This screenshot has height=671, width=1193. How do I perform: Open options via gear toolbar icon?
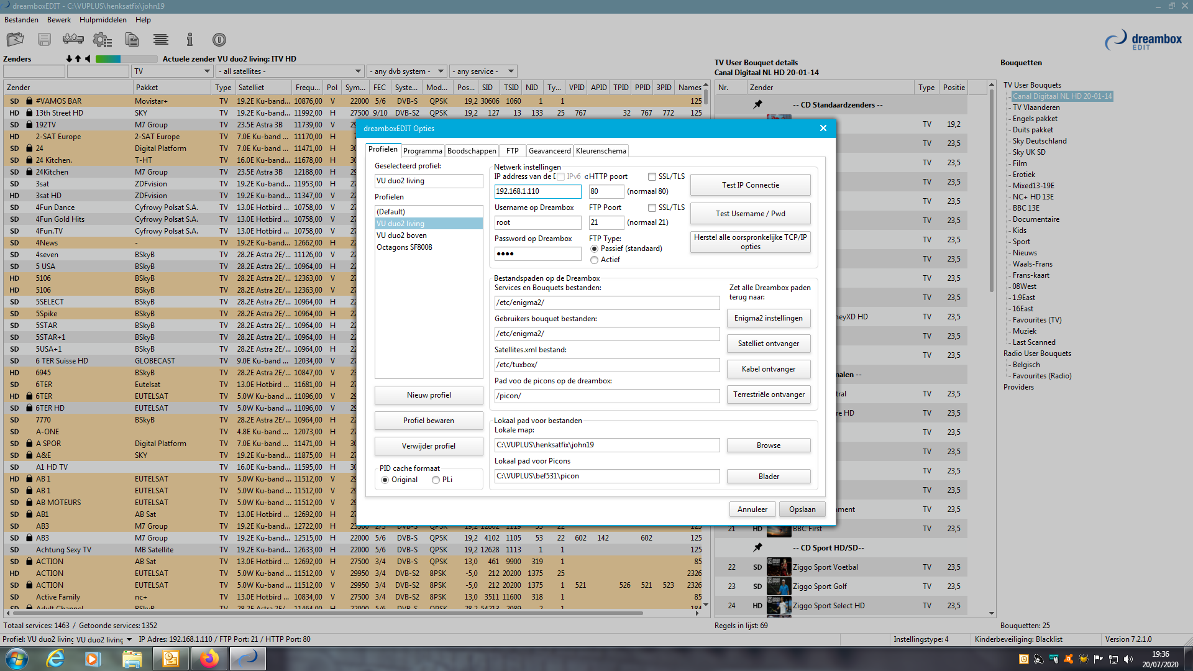[102, 40]
